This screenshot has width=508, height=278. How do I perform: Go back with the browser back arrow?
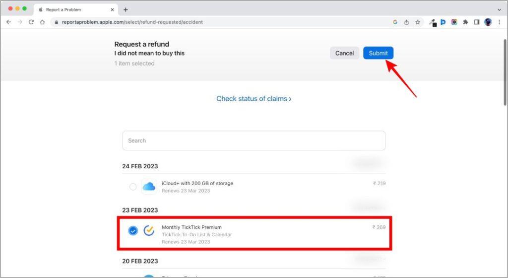tap(9, 22)
